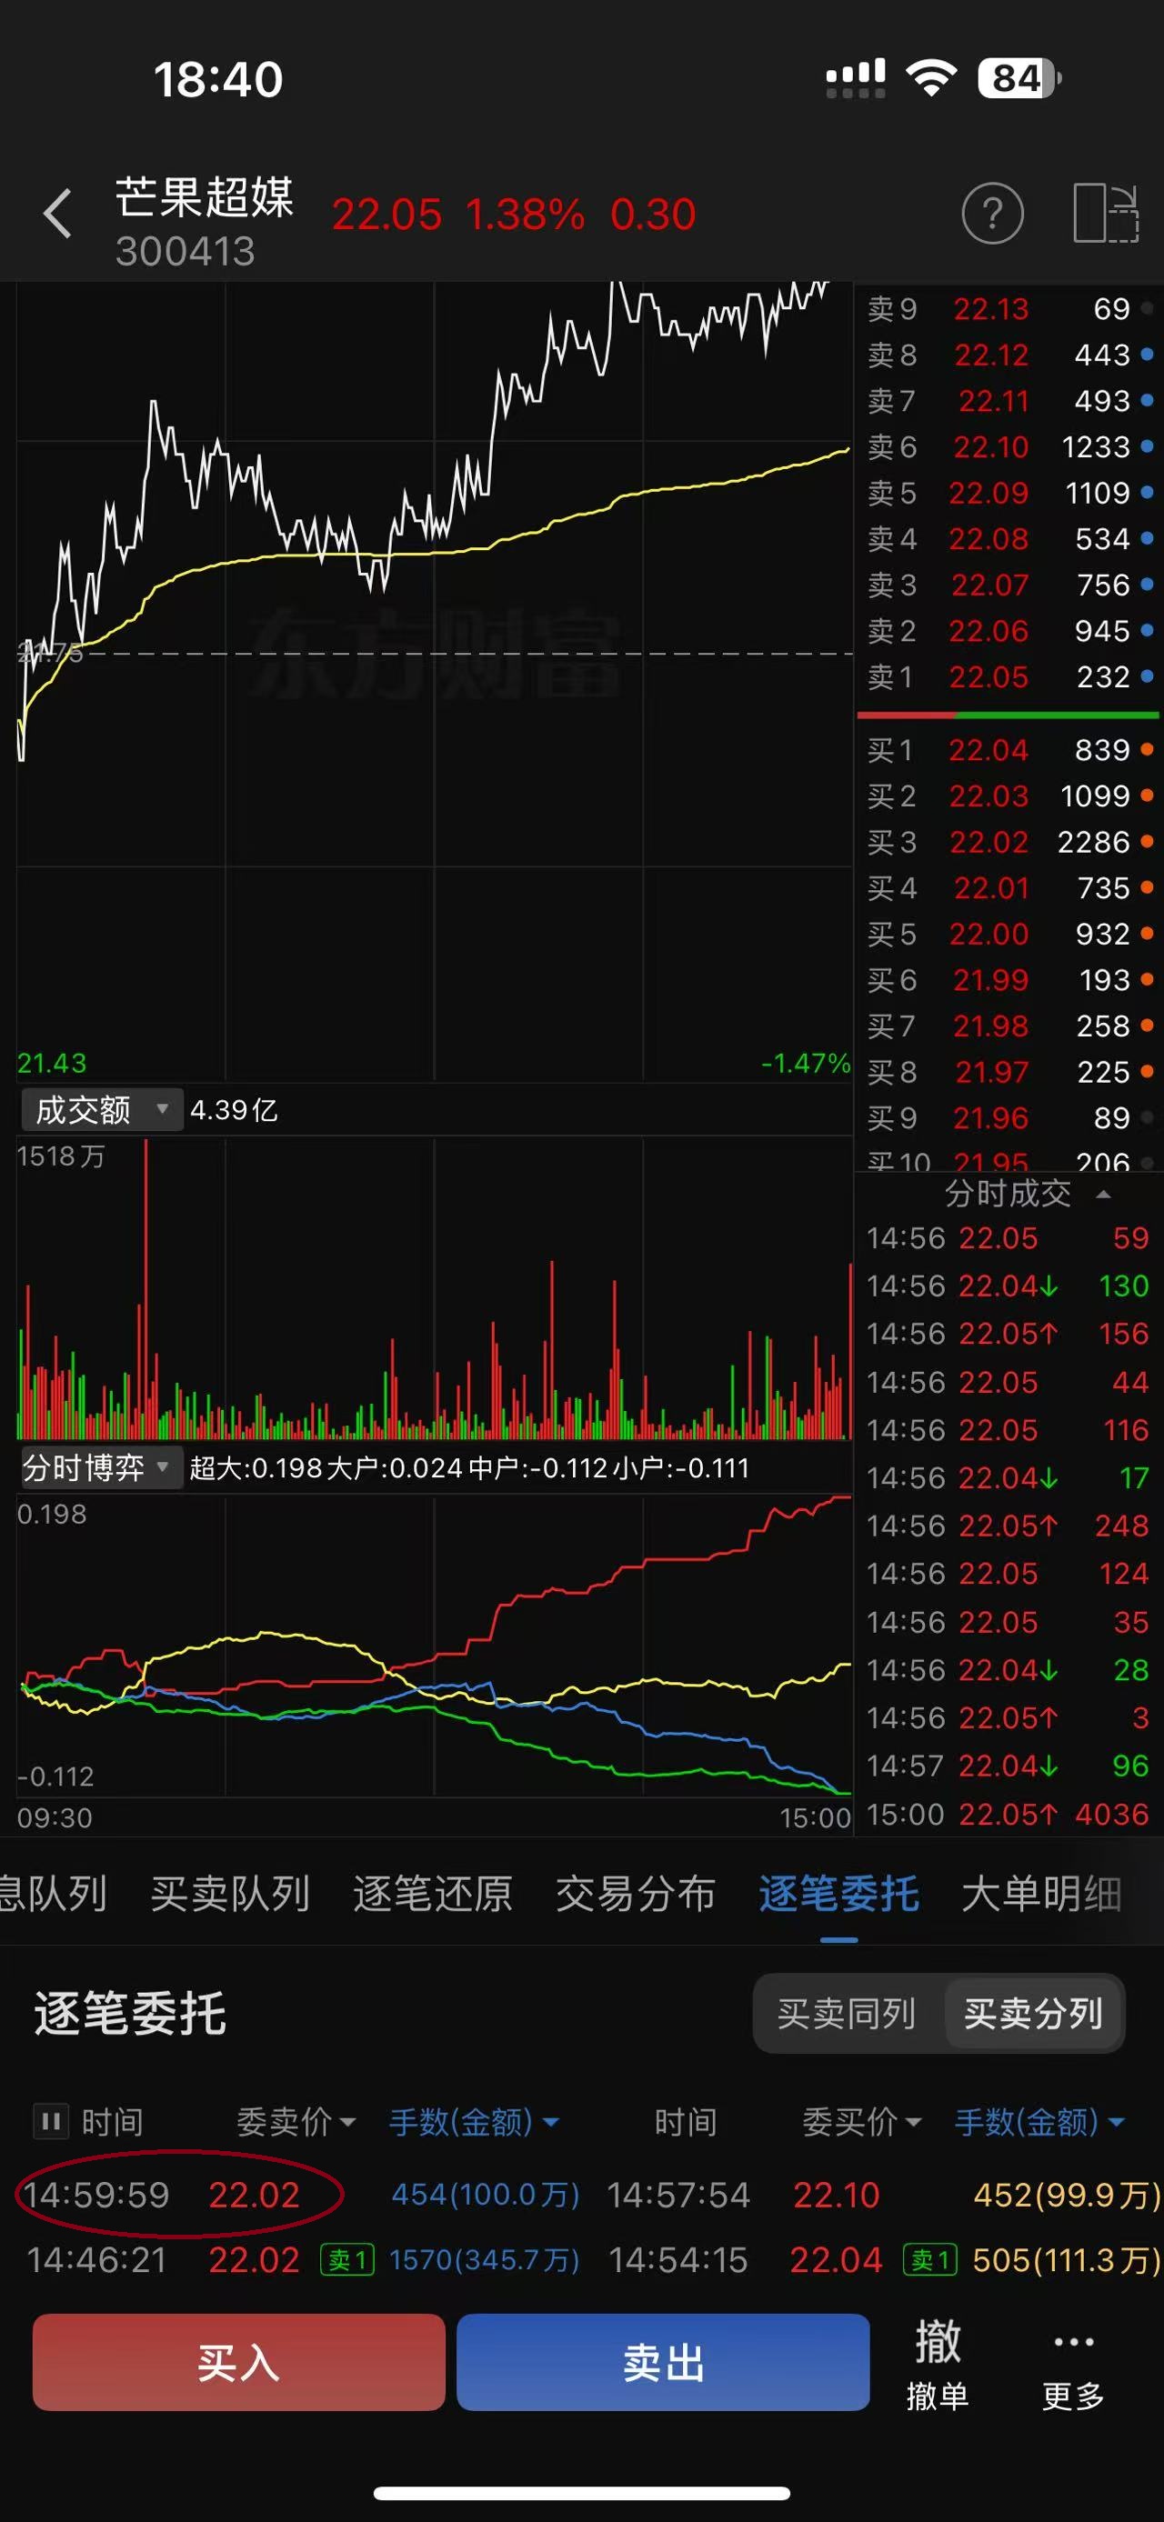Sort by 委买价 column dropdown
The image size is (1164, 2522).
861,2122
